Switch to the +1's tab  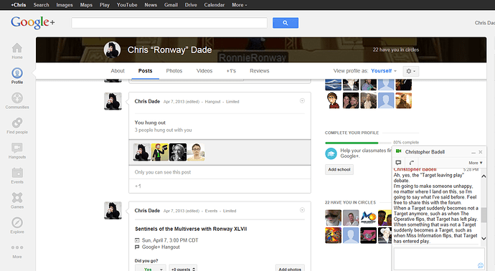231,71
